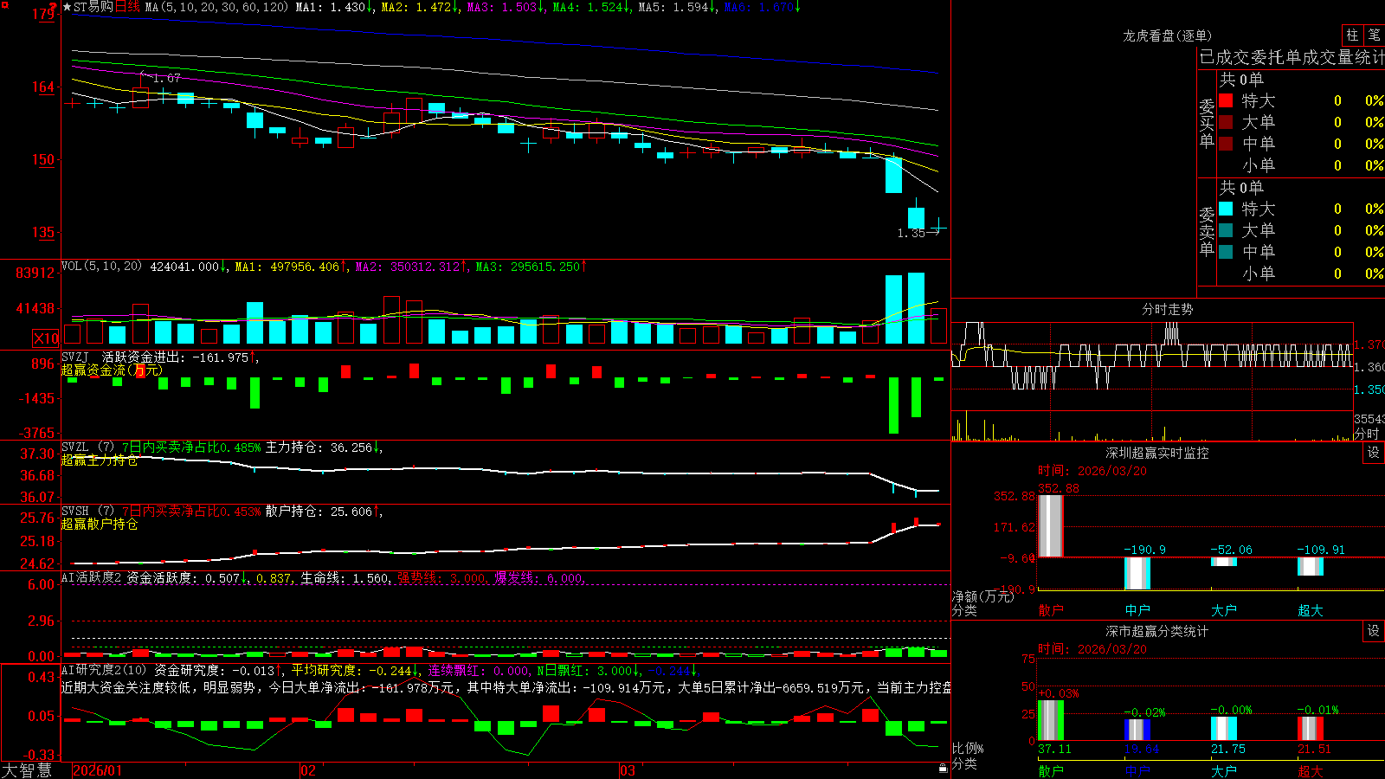
Task: Click the 龙虎看盘(逐单) panel title
Action: pyautogui.click(x=1167, y=35)
